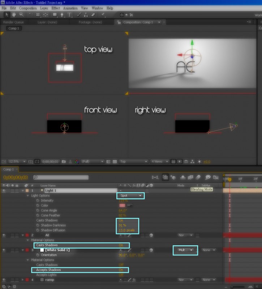
Task: Select the Rotation tool
Action: tap(31, 14)
